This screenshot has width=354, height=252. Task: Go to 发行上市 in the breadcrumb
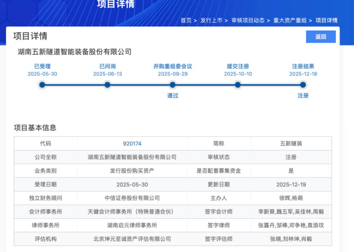[x=211, y=20]
